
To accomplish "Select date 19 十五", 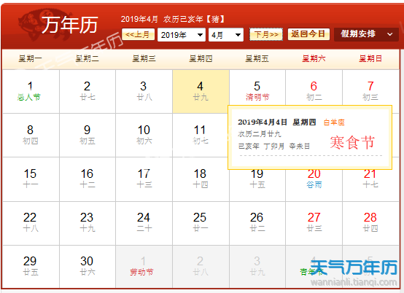I will click(x=257, y=185).
